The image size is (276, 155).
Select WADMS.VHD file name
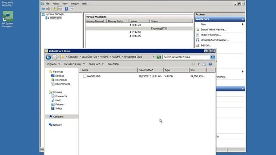(94, 76)
